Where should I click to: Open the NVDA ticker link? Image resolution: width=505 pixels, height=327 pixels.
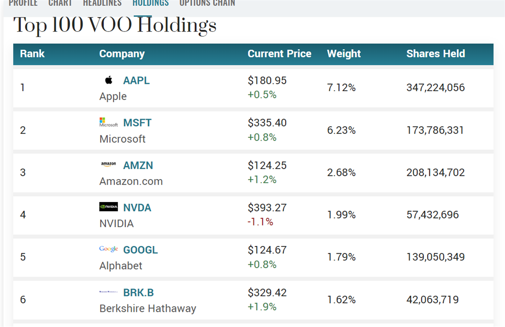(137, 207)
